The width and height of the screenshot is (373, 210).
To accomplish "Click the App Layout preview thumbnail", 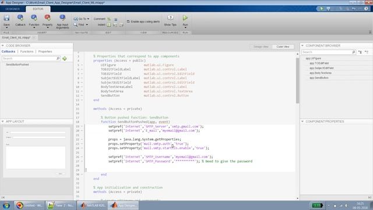I will pos(36,152).
